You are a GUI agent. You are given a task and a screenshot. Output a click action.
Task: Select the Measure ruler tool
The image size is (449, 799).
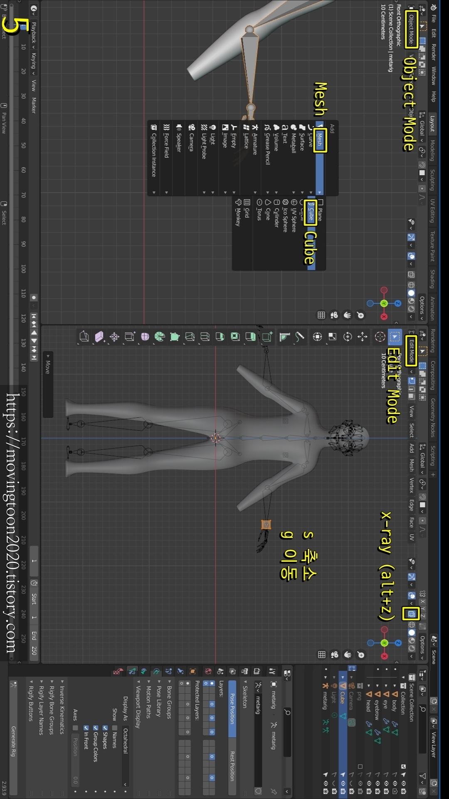click(285, 337)
